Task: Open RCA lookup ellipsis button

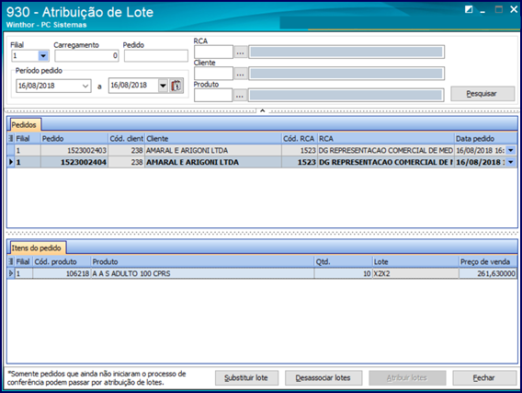Action: click(x=241, y=52)
